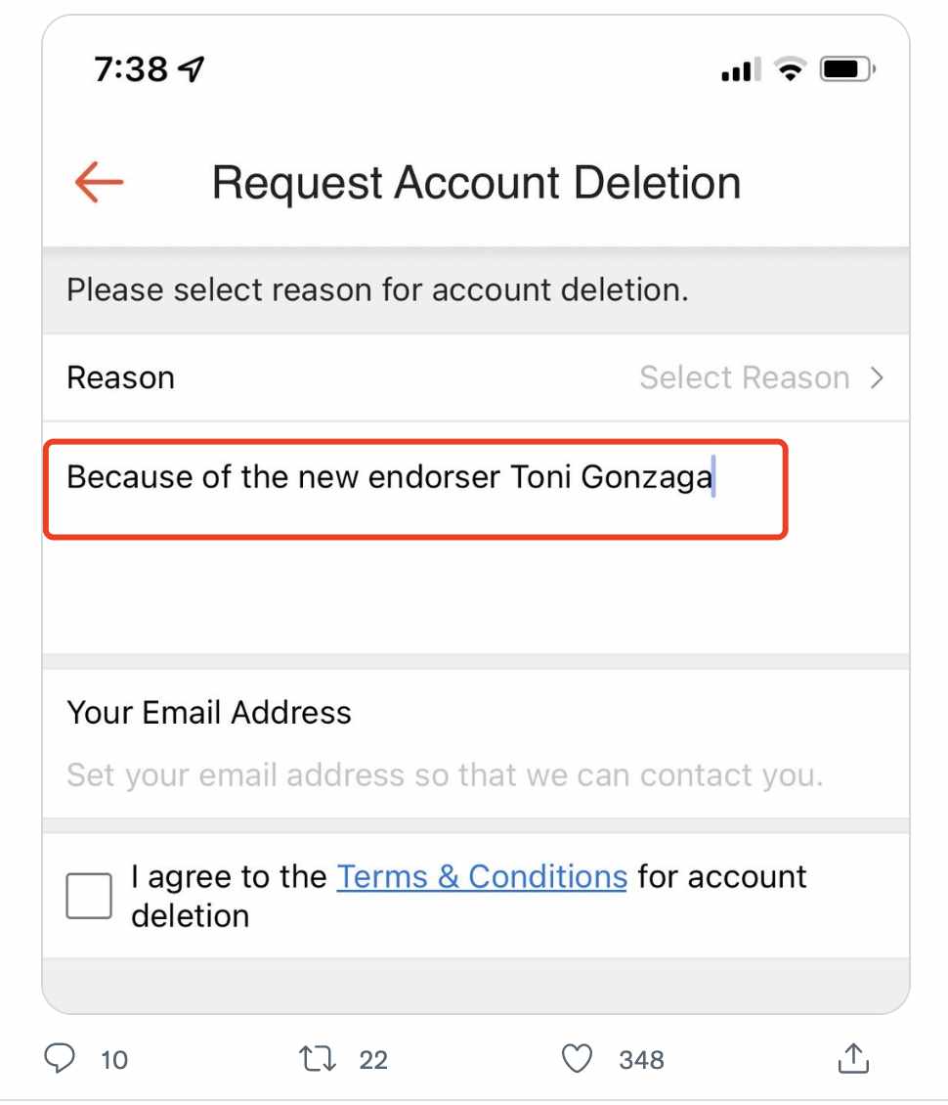Click the email address input field
This screenshot has height=1105, width=948.
[x=445, y=775]
